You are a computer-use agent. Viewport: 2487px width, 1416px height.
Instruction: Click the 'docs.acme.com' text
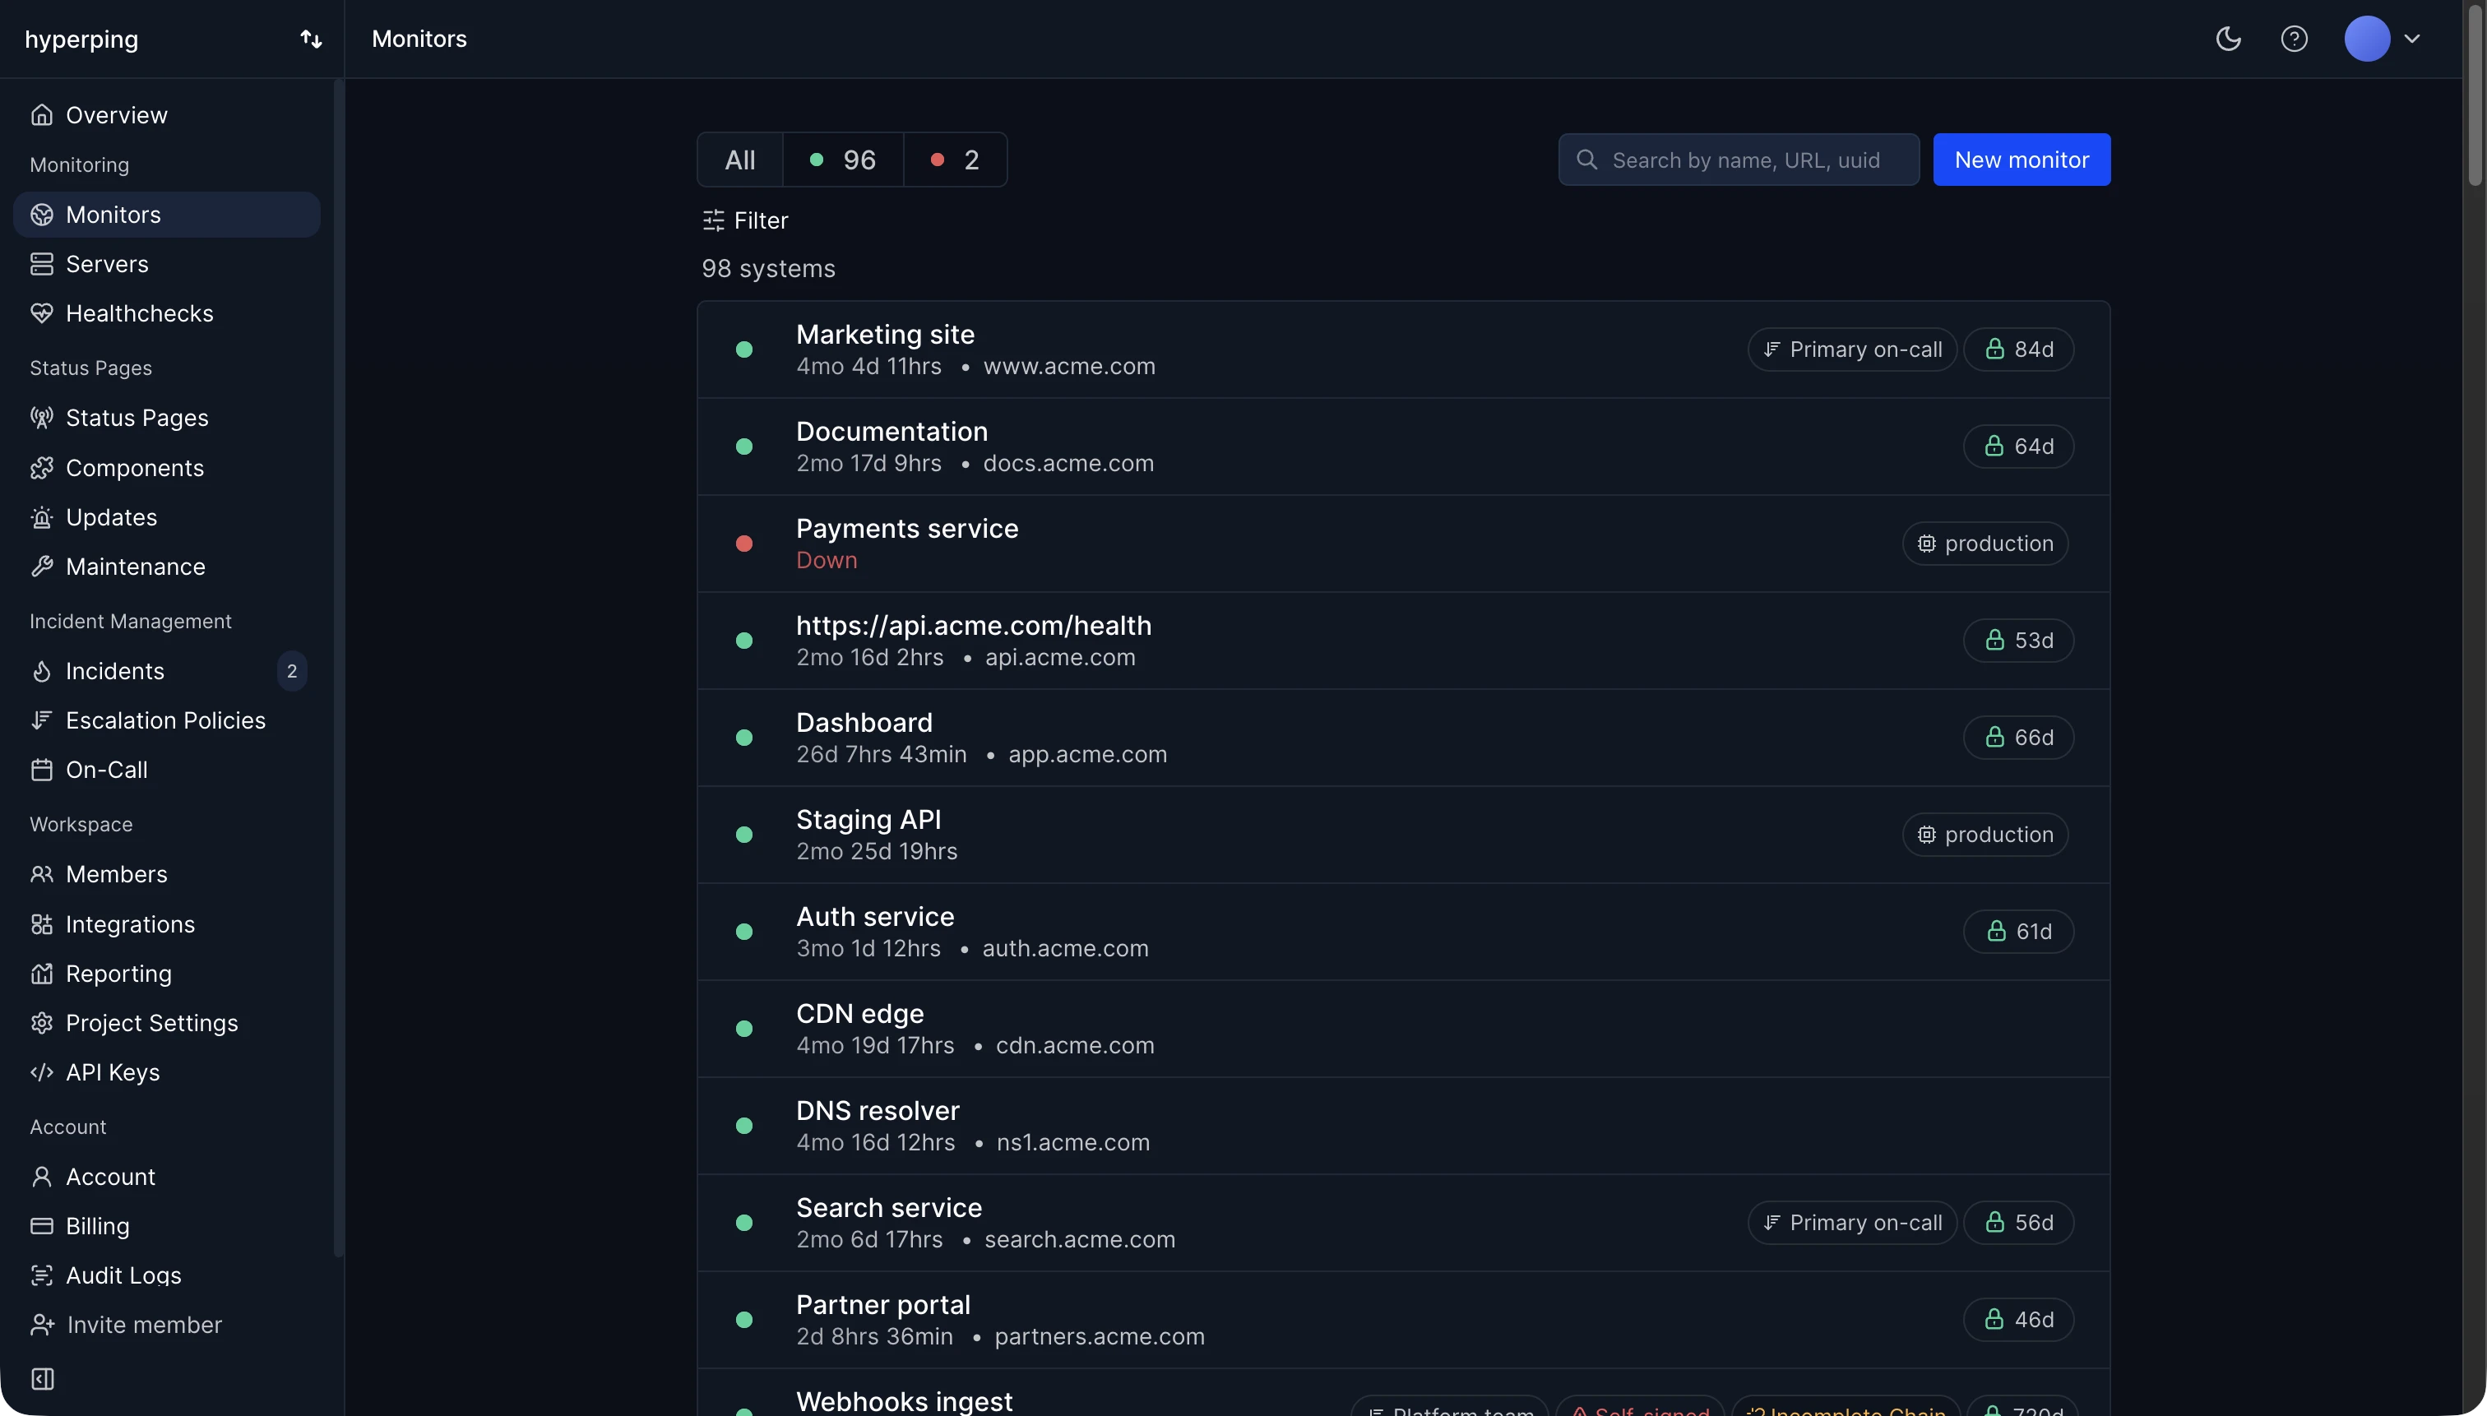1068,463
